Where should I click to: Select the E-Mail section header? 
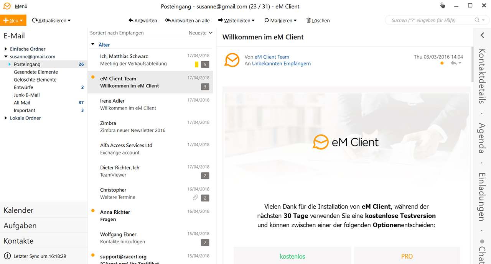(x=15, y=36)
